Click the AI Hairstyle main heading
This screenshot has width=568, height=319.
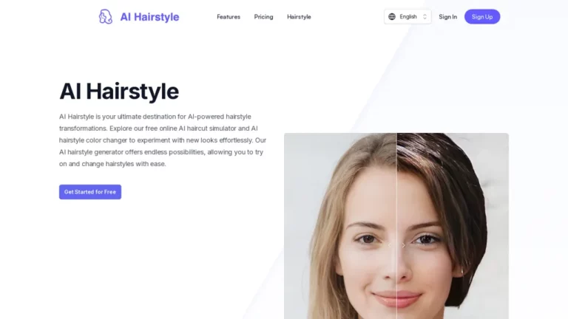(119, 91)
